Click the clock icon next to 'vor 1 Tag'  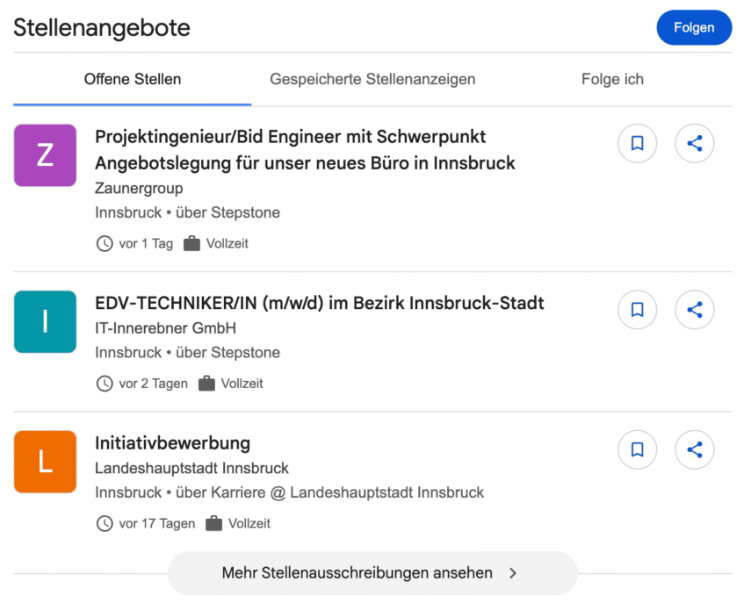(104, 243)
